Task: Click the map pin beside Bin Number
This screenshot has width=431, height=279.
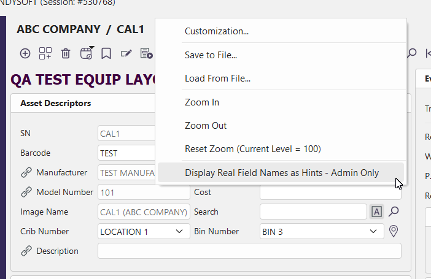Action: [x=394, y=231]
